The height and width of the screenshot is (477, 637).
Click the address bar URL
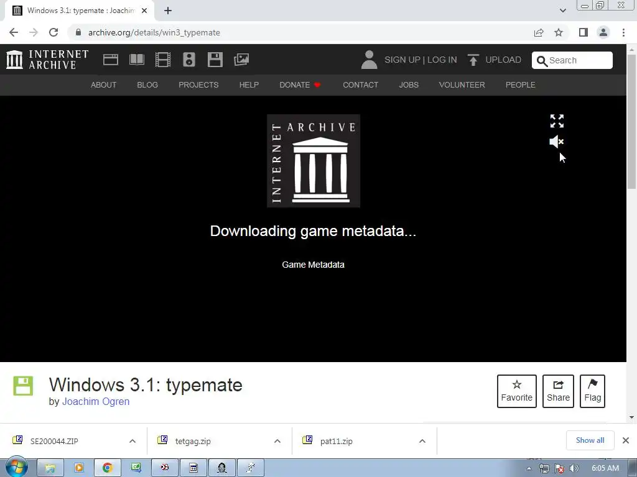click(154, 32)
